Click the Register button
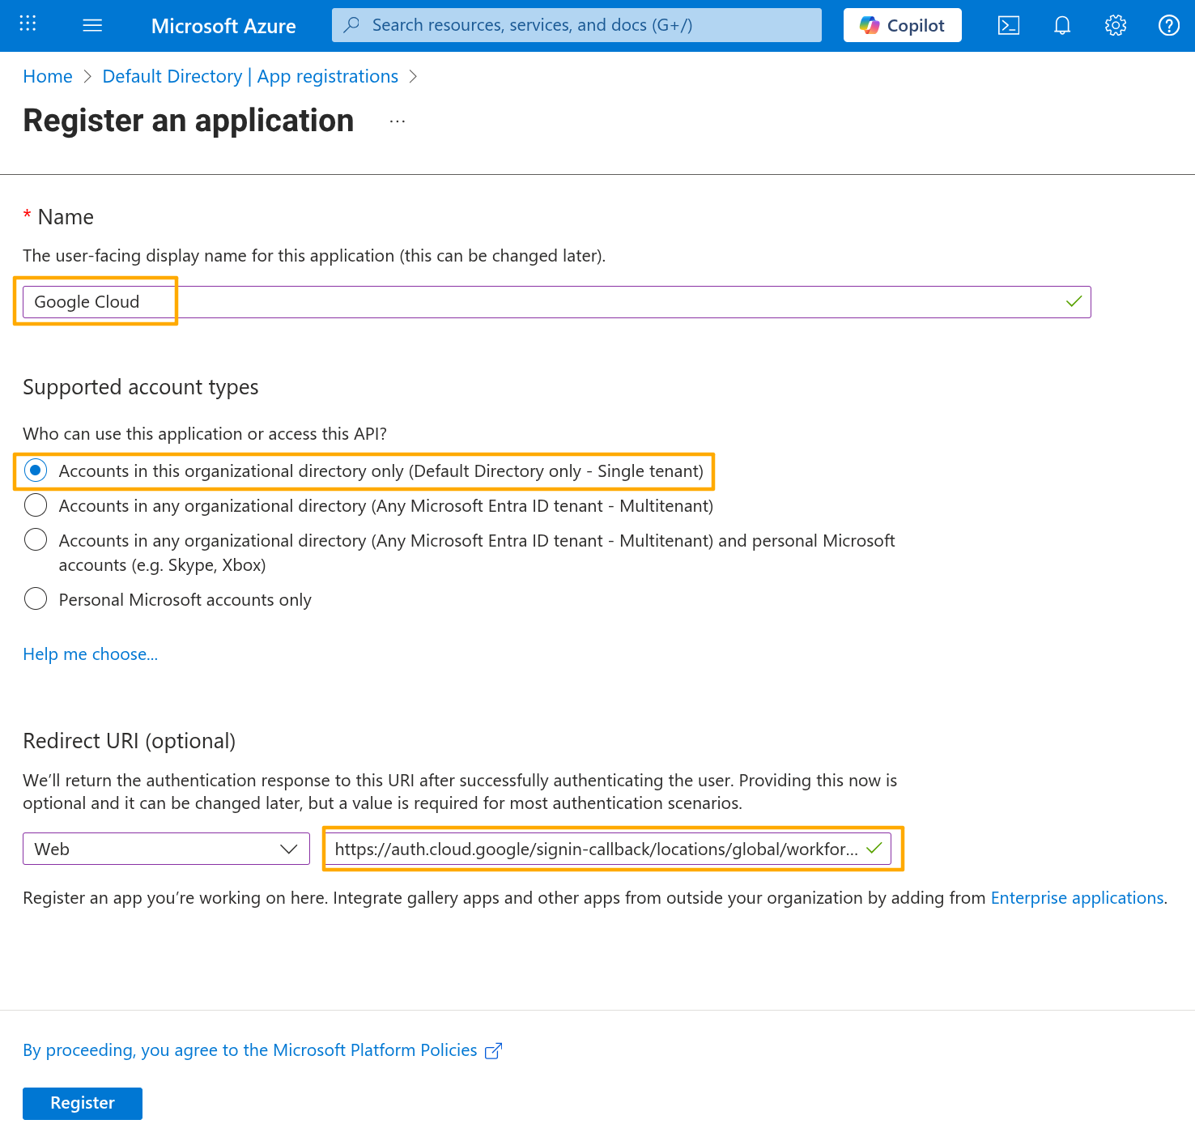Image resolution: width=1195 pixels, height=1141 pixels. (x=83, y=1103)
